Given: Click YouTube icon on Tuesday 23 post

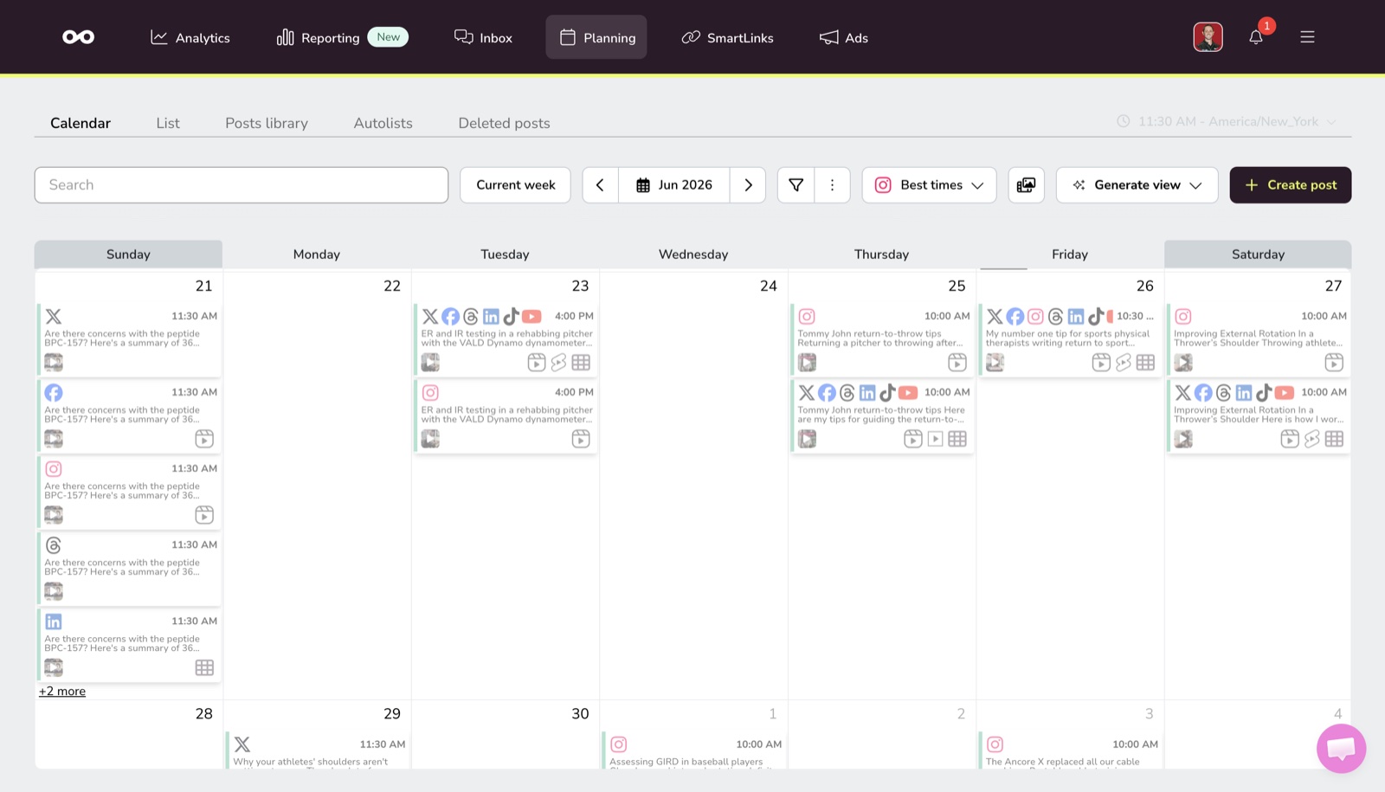Looking at the screenshot, I should pyautogui.click(x=531, y=317).
